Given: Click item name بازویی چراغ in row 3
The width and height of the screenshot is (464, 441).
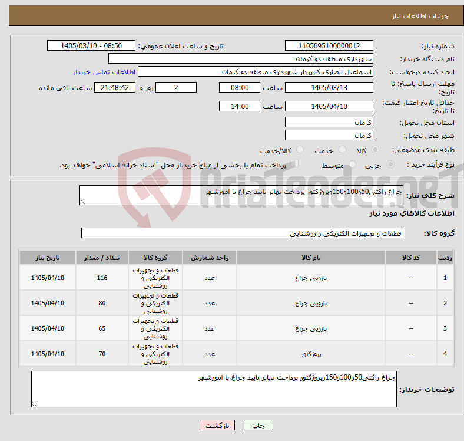Looking at the screenshot, I should click(311, 328).
